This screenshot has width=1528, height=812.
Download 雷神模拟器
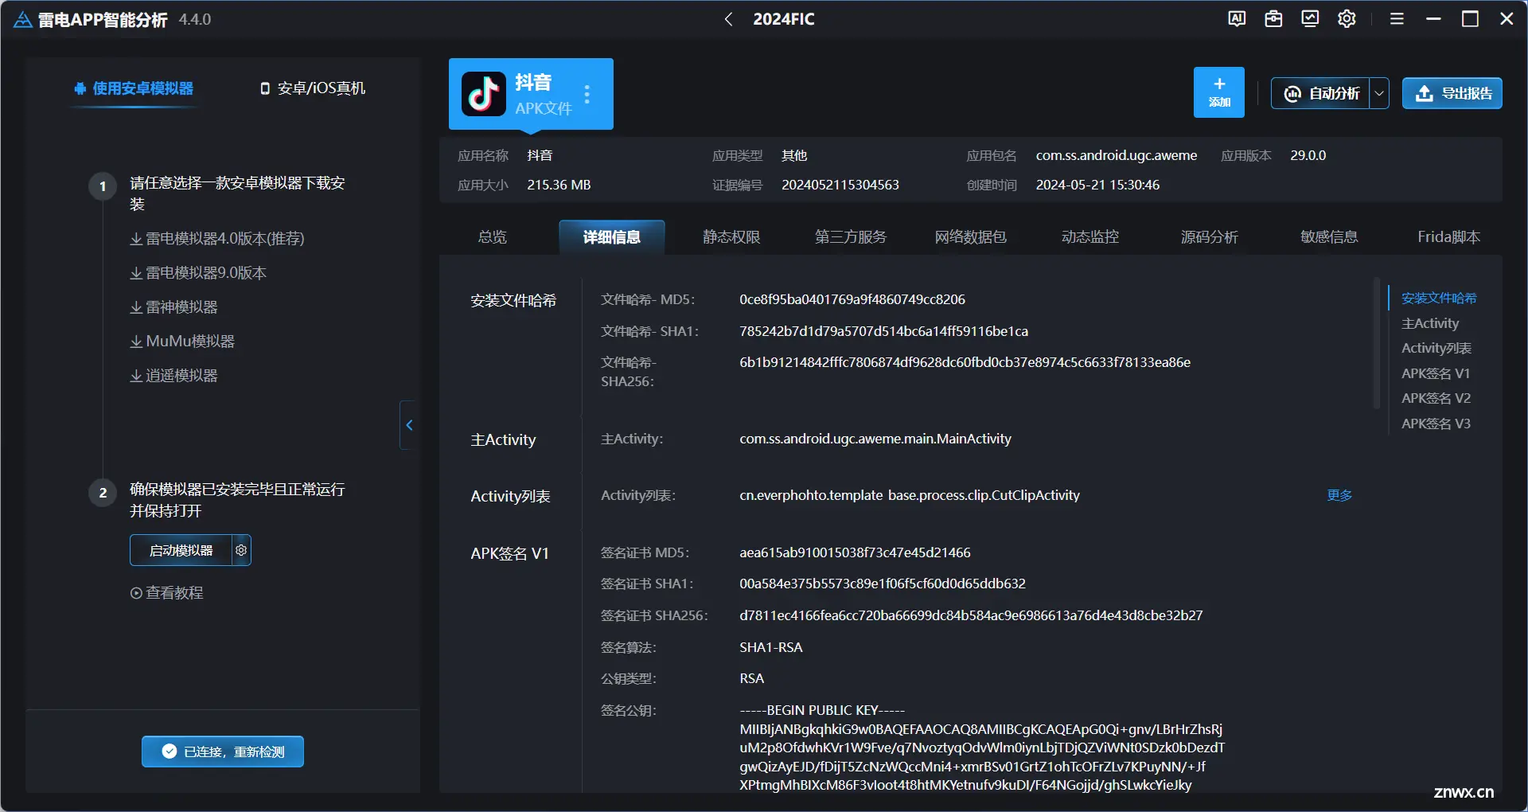coord(173,307)
